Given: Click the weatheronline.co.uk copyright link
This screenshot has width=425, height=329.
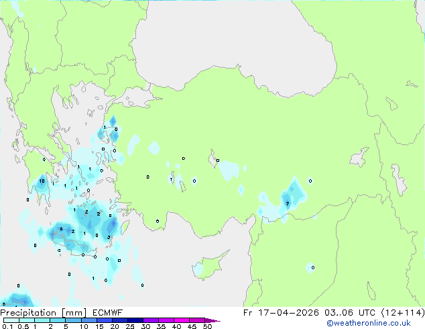Looking at the screenshot, I should (369, 323).
